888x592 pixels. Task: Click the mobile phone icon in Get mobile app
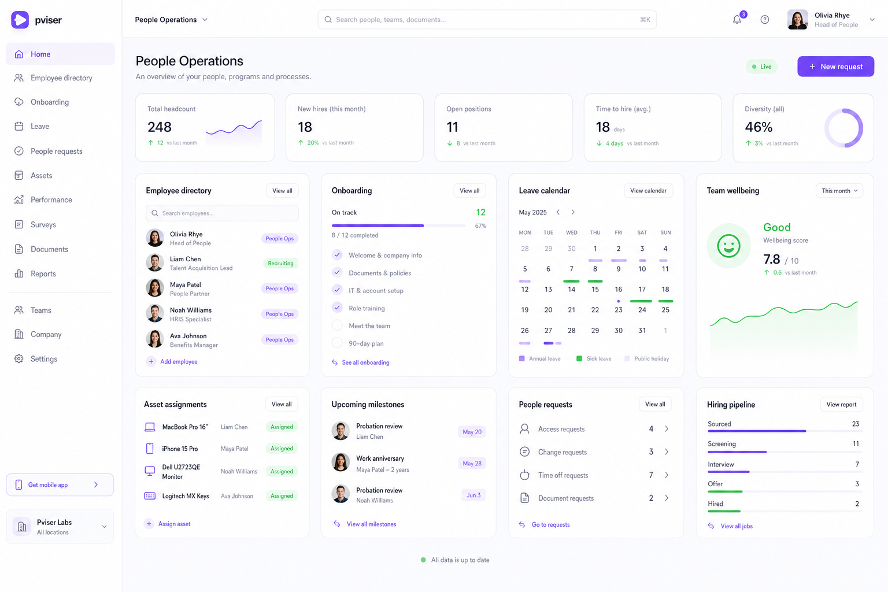(x=18, y=484)
